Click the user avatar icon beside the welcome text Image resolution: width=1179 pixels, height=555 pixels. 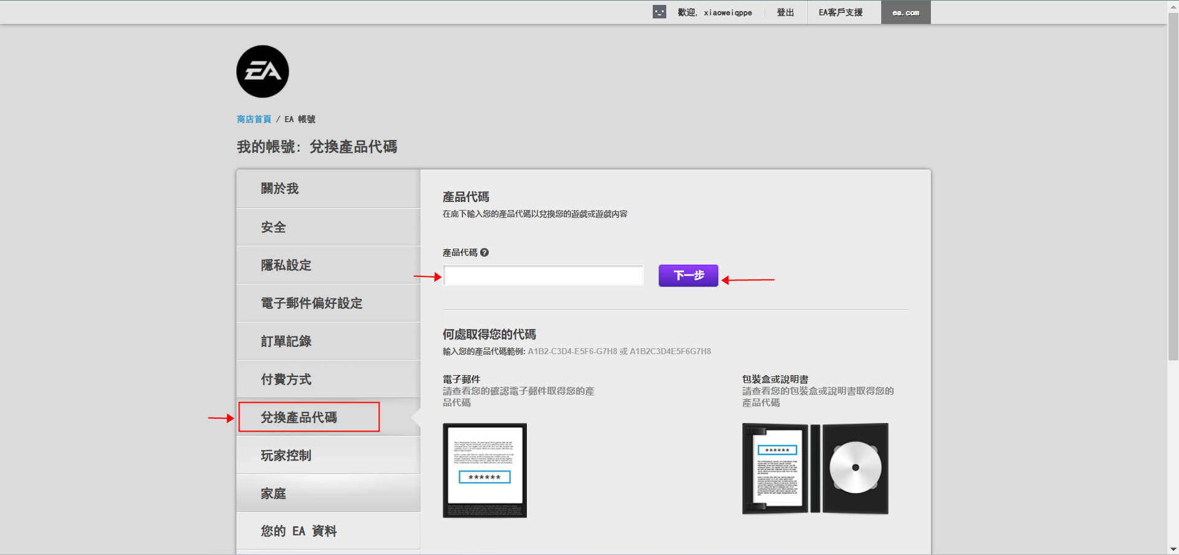click(659, 12)
